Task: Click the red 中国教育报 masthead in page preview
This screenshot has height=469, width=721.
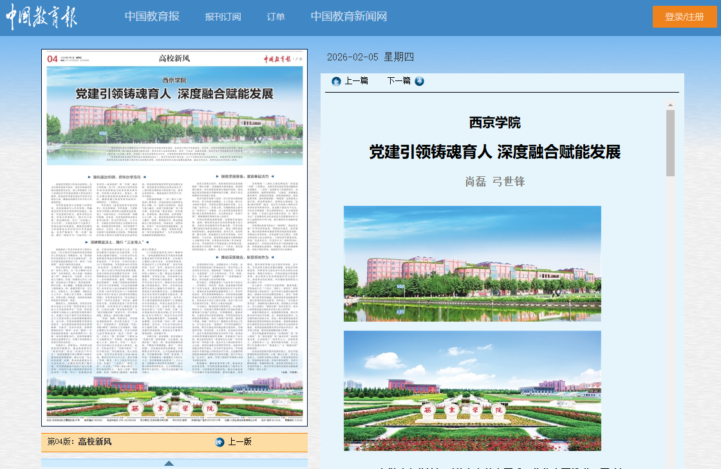Action: (278, 59)
